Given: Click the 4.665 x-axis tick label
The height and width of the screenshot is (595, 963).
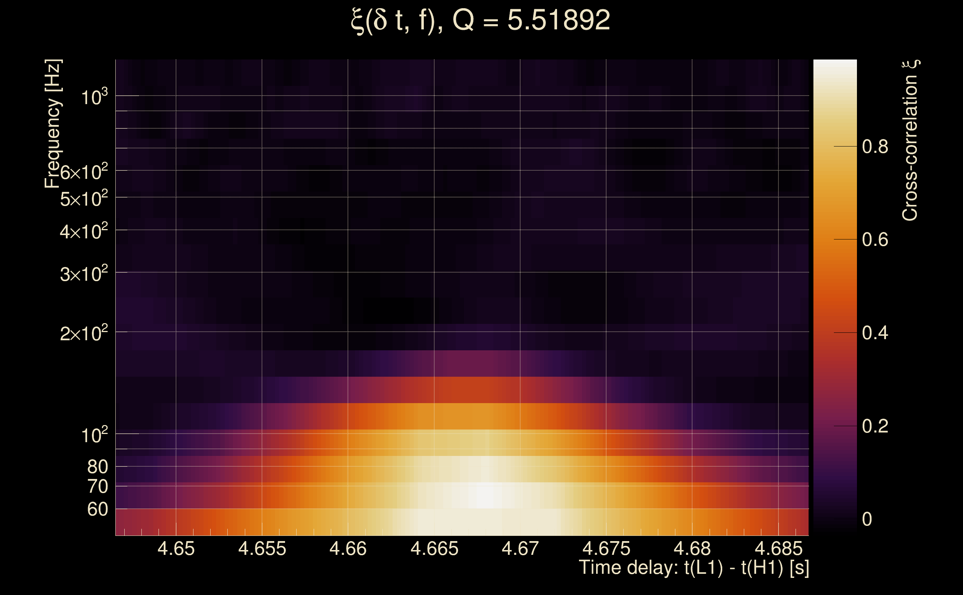Looking at the screenshot, I should pyautogui.click(x=434, y=549).
